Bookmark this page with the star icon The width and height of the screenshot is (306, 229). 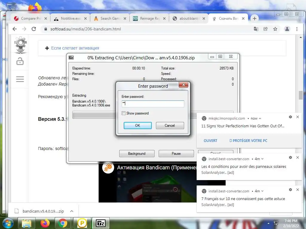tap(275, 29)
